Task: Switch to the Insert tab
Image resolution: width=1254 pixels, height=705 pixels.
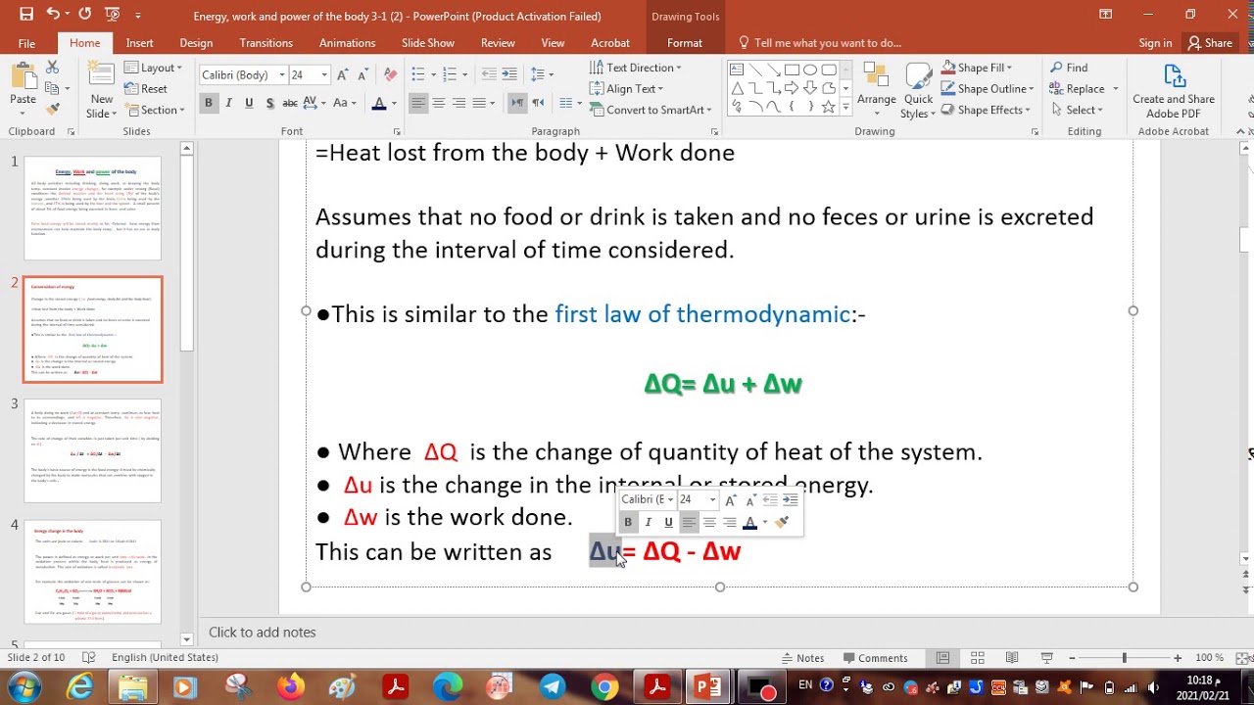Action: [139, 43]
